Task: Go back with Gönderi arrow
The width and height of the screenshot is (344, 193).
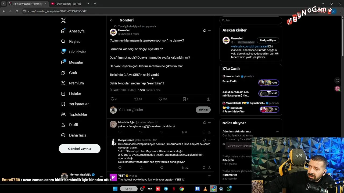Action: coord(112,20)
